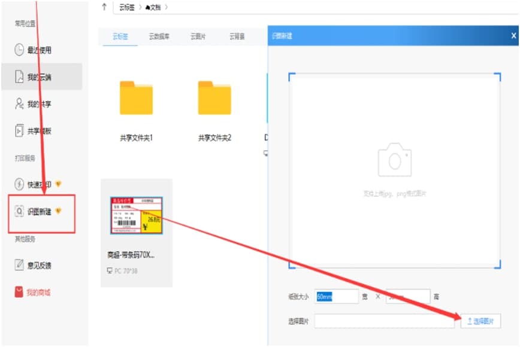The width and height of the screenshot is (520, 347).
Task: Click the camera icon in upload area
Action: pos(395,160)
